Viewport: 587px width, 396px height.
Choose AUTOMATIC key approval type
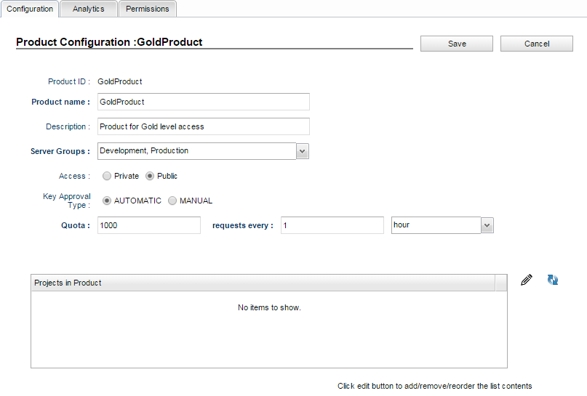tap(107, 201)
